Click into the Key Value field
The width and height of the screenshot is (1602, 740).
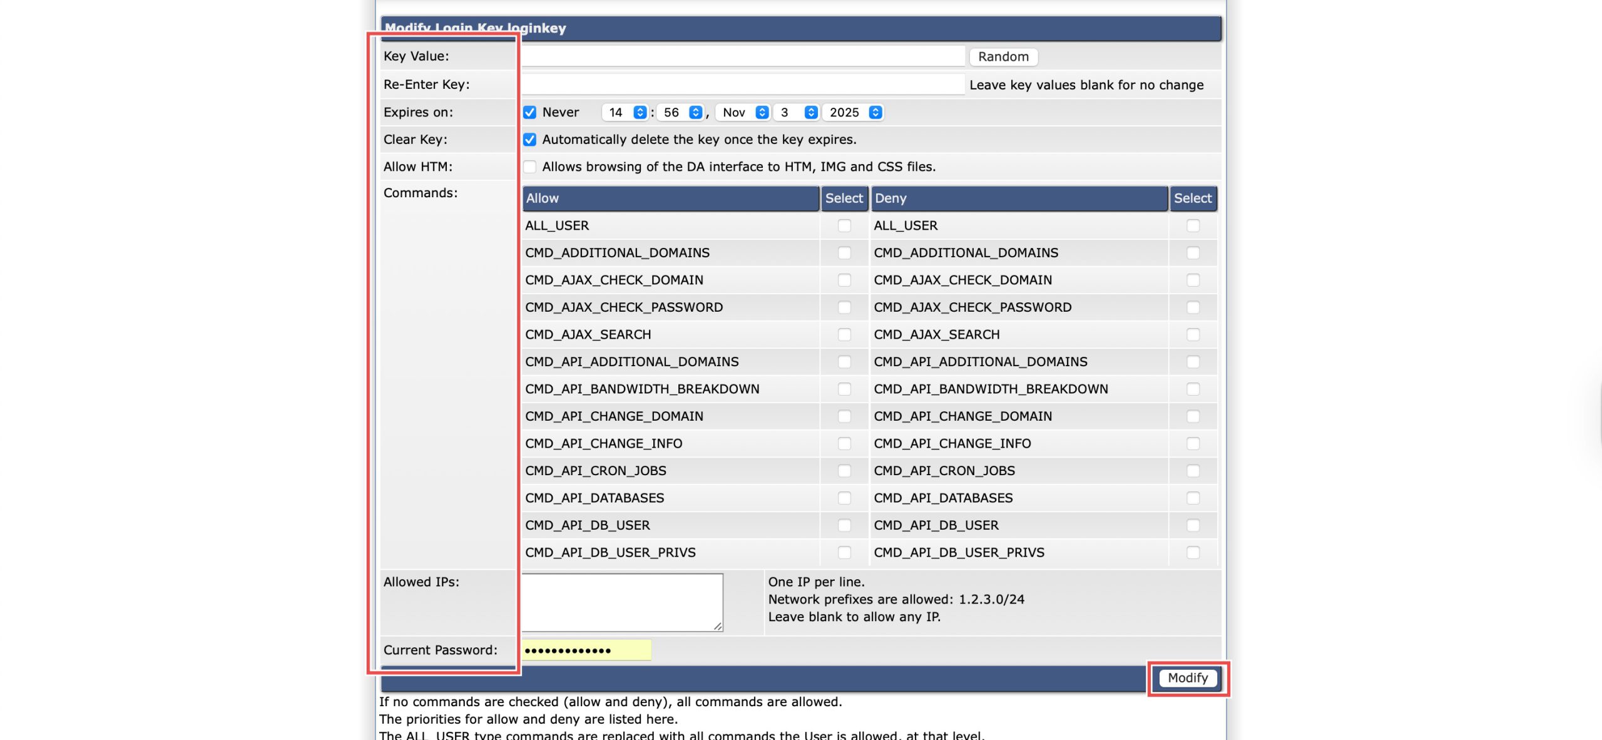742,56
